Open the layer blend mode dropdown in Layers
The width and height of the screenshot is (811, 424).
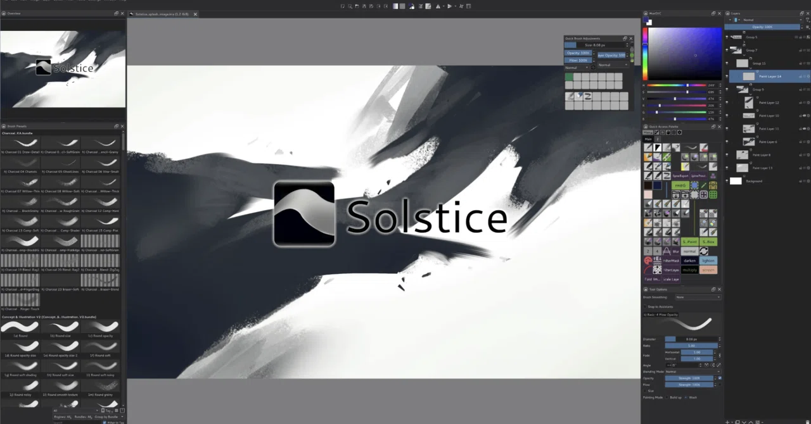(x=772, y=20)
